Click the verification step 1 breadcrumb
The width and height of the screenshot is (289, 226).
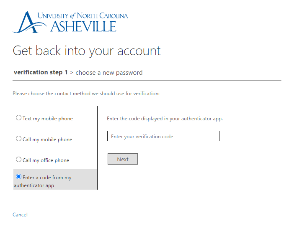tap(41, 72)
